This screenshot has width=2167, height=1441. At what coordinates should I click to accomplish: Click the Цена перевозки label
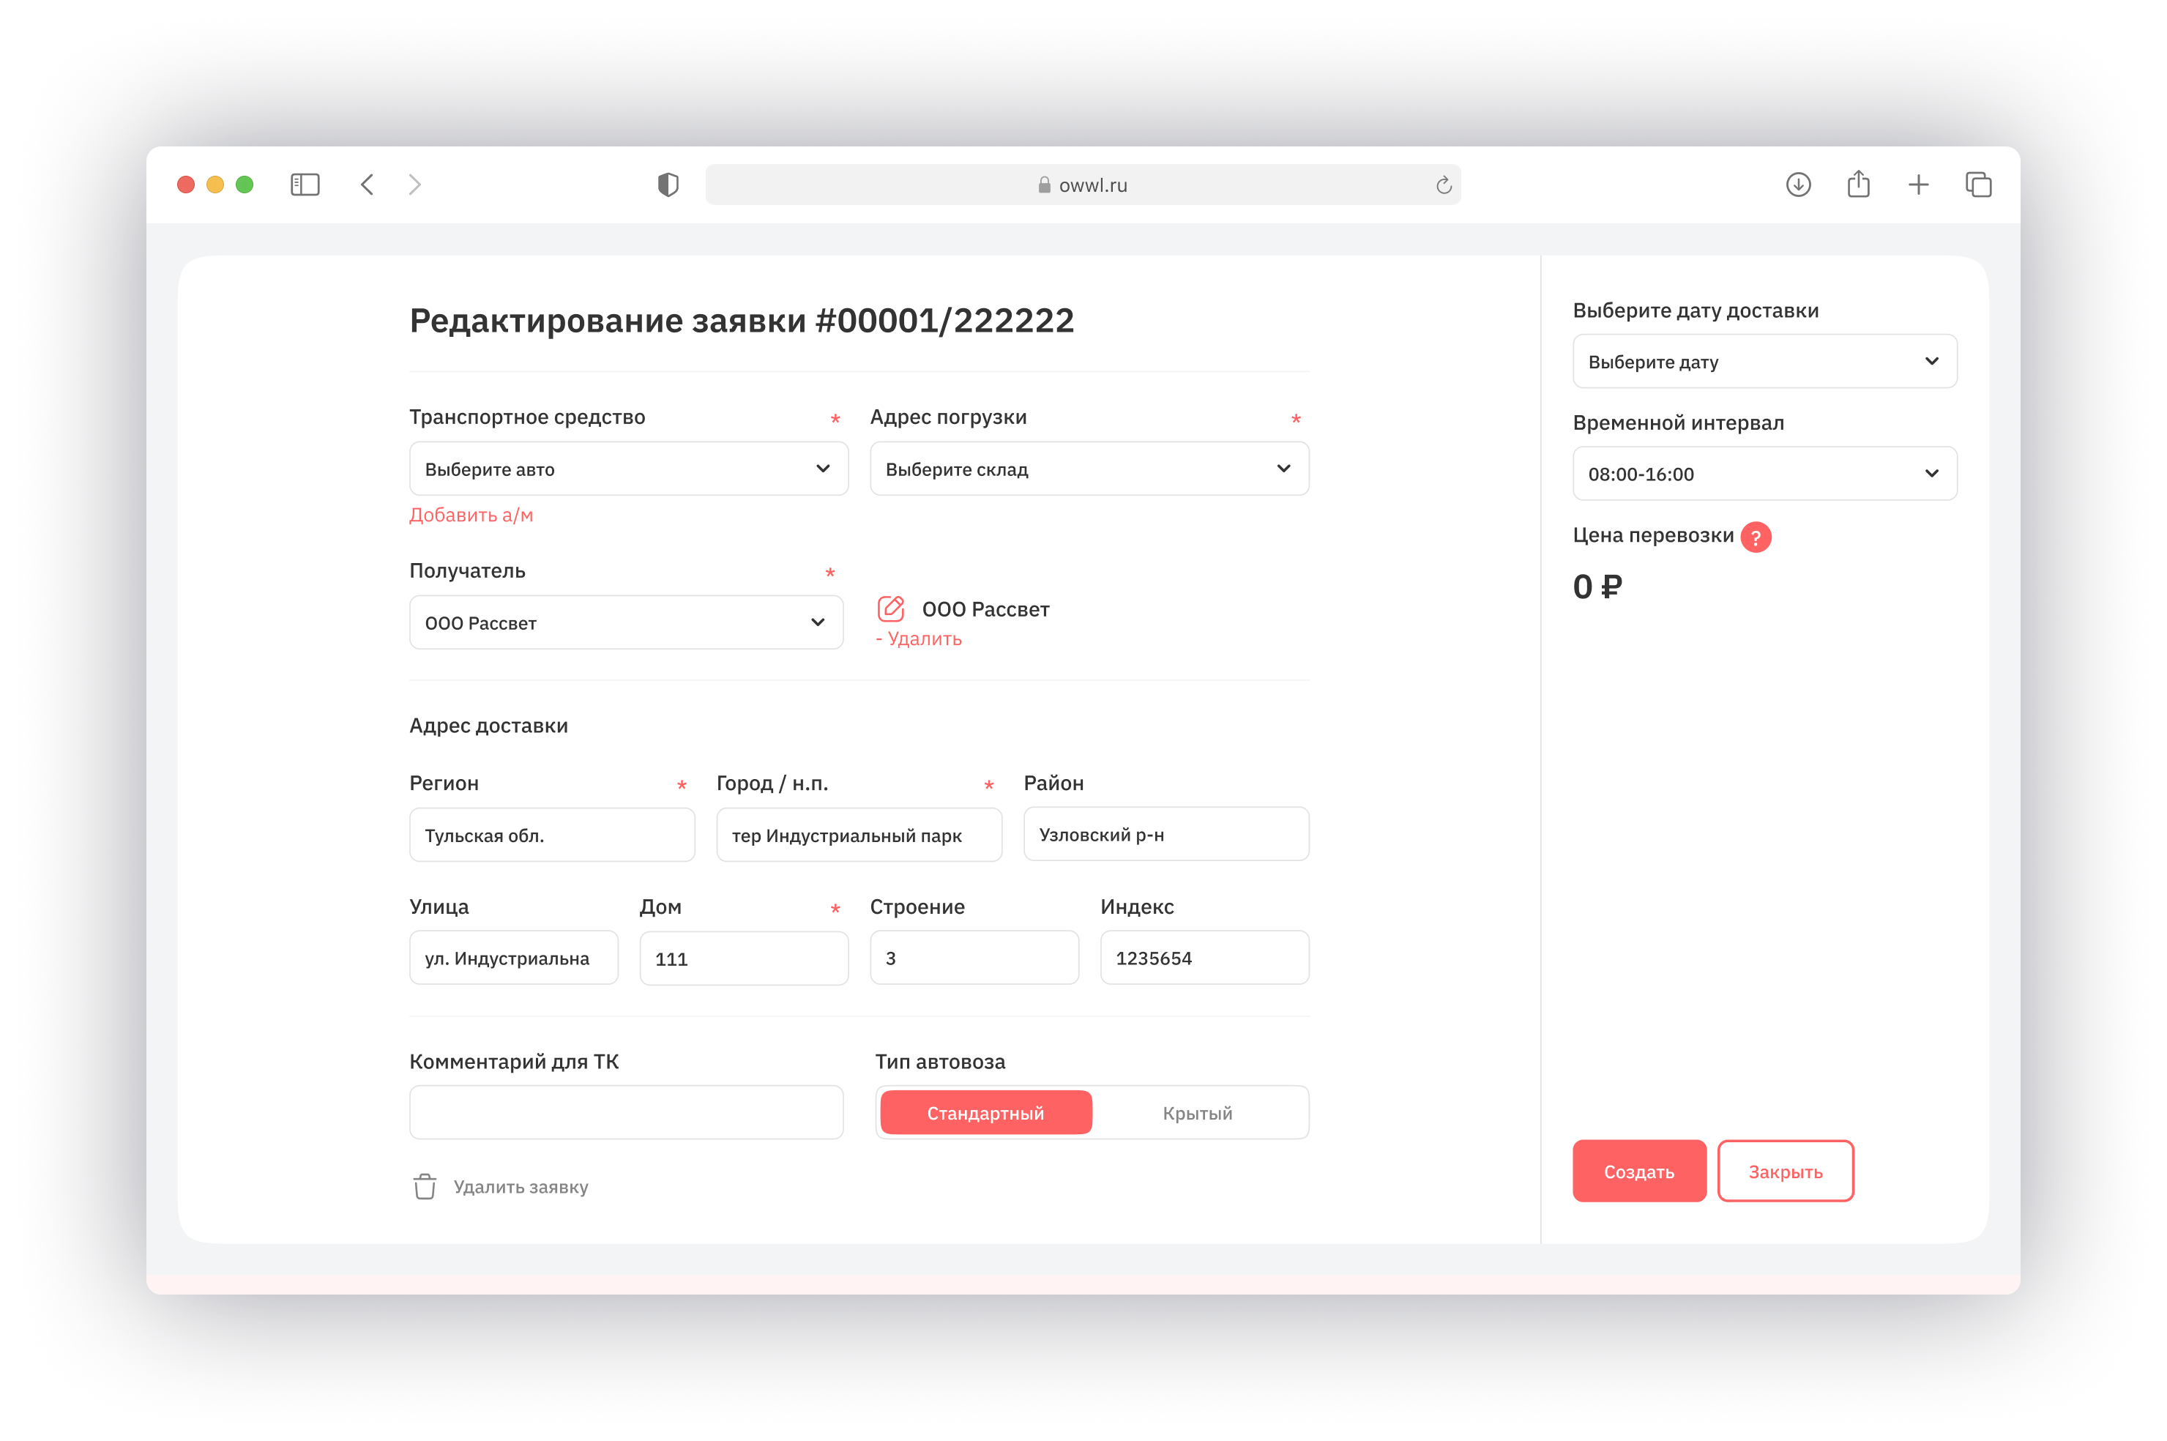[x=1652, y=535]
